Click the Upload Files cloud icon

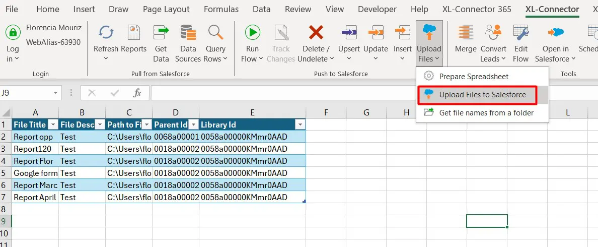[429, 32]
